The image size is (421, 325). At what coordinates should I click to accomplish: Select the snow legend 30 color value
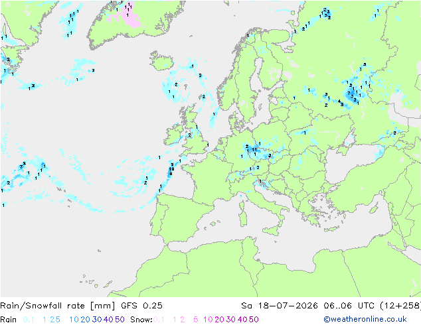231,320
